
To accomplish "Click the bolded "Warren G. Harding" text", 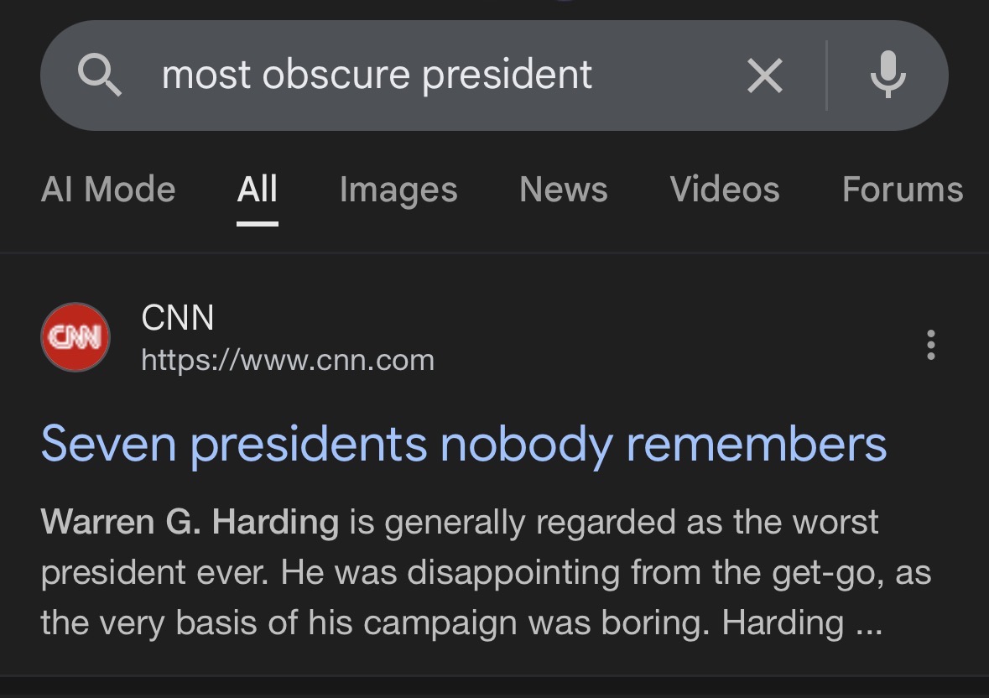I will [x=190, y=523].
